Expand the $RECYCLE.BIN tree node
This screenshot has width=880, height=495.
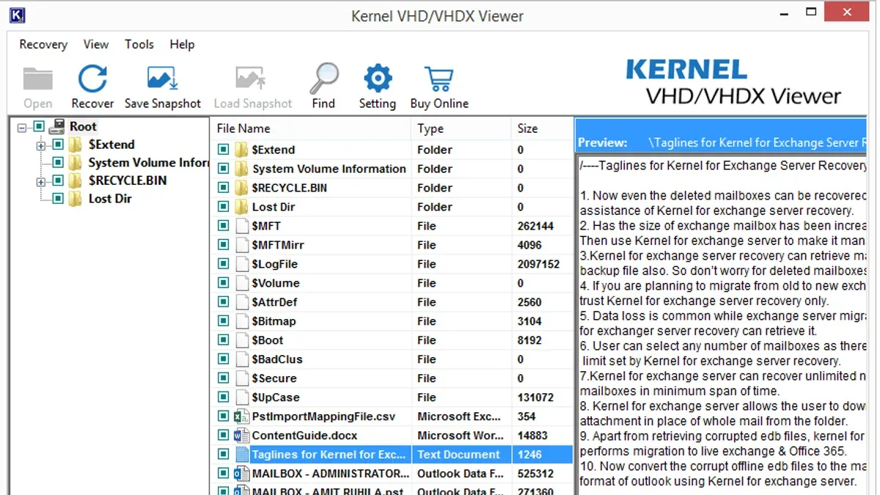pyautogui.click(x=40, y=181)
